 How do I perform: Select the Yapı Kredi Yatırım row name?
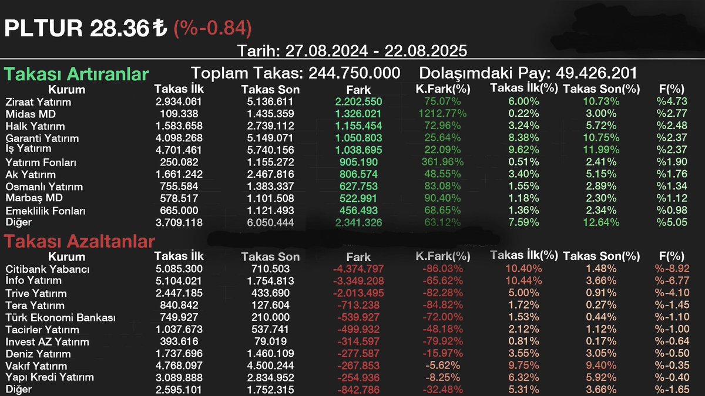[49, 377]
